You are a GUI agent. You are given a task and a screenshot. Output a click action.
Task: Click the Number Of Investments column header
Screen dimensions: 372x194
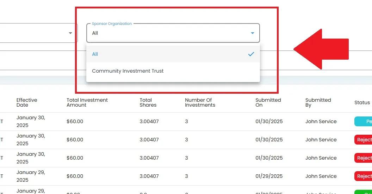click(200, 102)
